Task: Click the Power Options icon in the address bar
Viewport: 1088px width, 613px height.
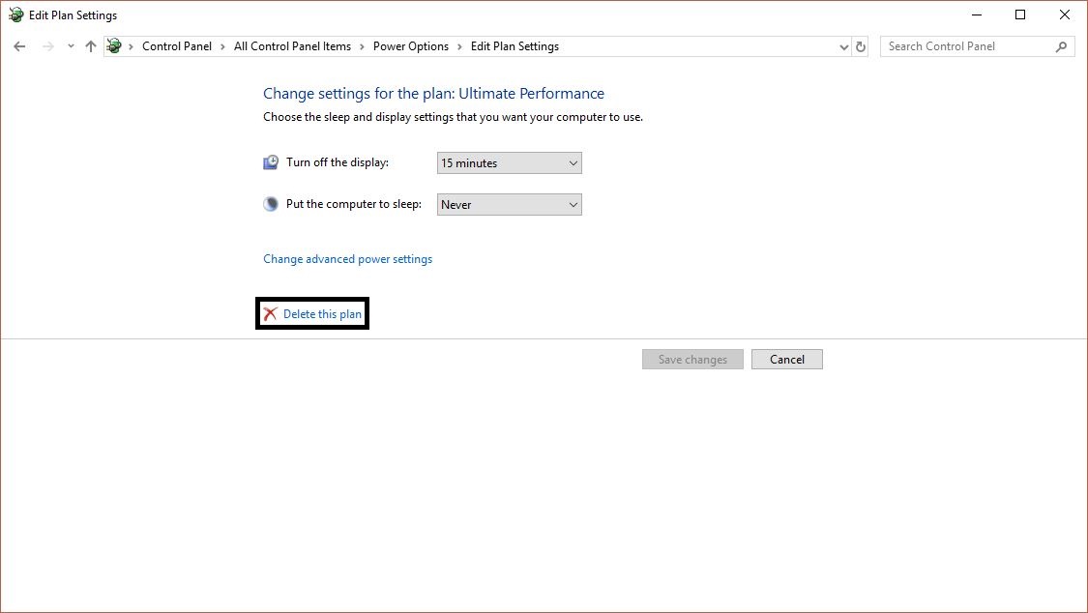Action: point(113,45)
